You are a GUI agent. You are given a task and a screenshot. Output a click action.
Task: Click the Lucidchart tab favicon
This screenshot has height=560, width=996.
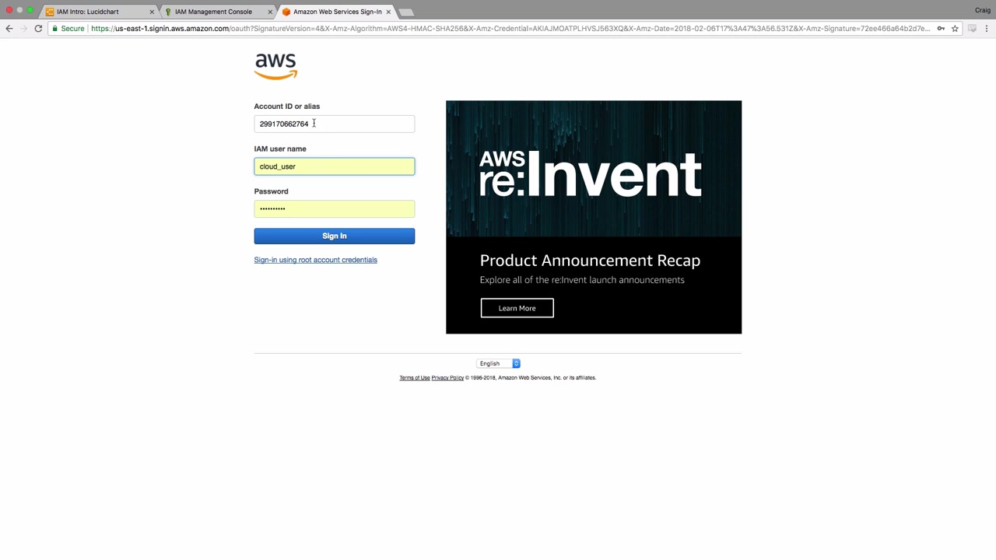50,12
